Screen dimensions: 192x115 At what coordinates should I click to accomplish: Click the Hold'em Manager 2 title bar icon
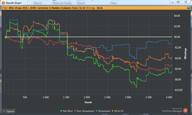click(3, 3)
